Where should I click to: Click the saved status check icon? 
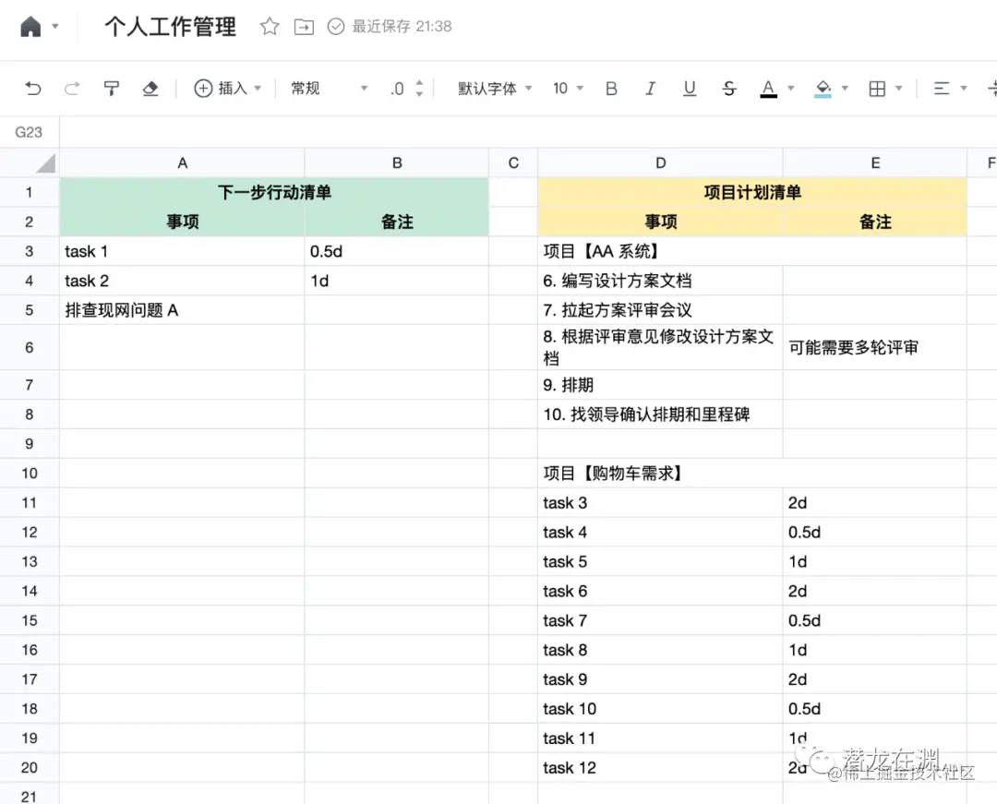click(336, 26)
